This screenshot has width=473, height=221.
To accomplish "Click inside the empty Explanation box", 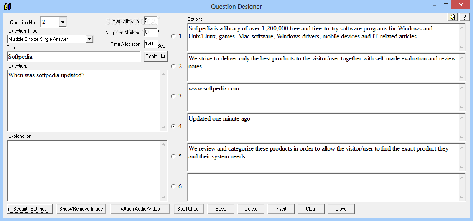I will (x=84, y=171).
